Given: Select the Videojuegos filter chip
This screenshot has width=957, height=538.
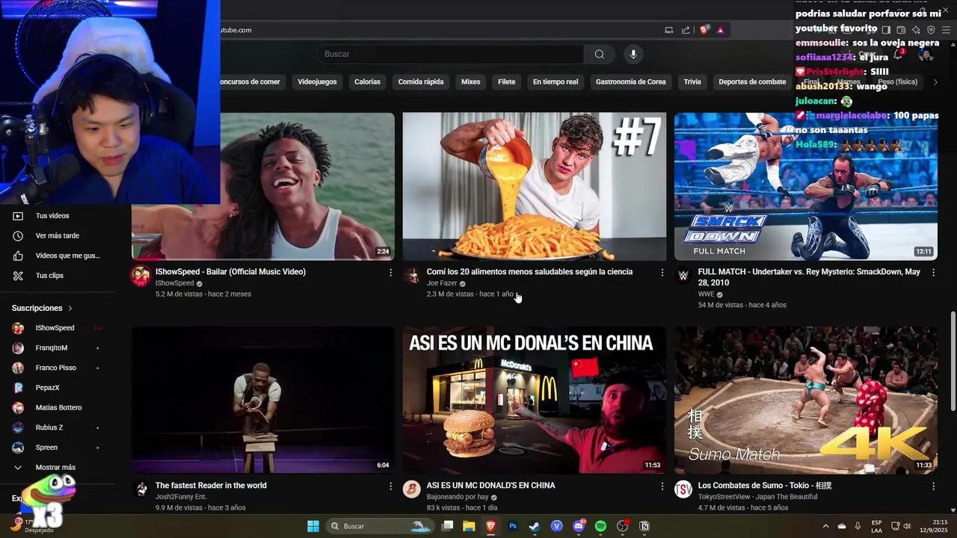Looking at the screenshot, I should click(x=317, y=81).
